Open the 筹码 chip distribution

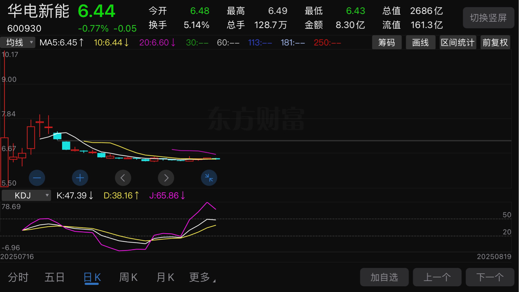point(387,42)
